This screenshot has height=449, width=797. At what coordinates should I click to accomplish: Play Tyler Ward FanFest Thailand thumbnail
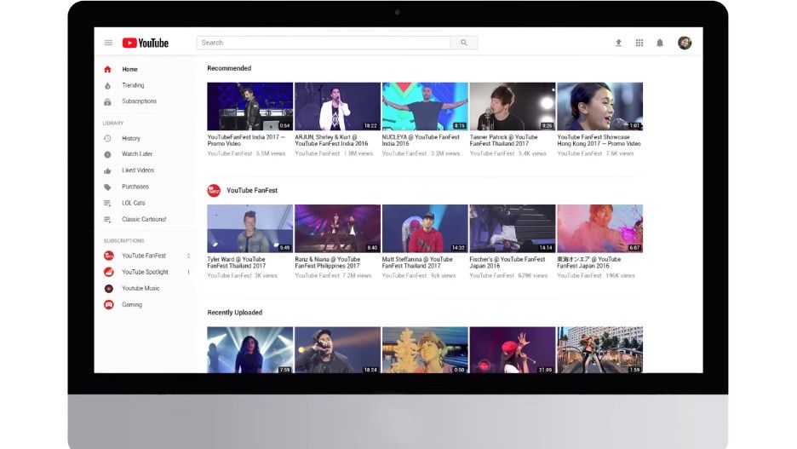(x=250, y=229)
